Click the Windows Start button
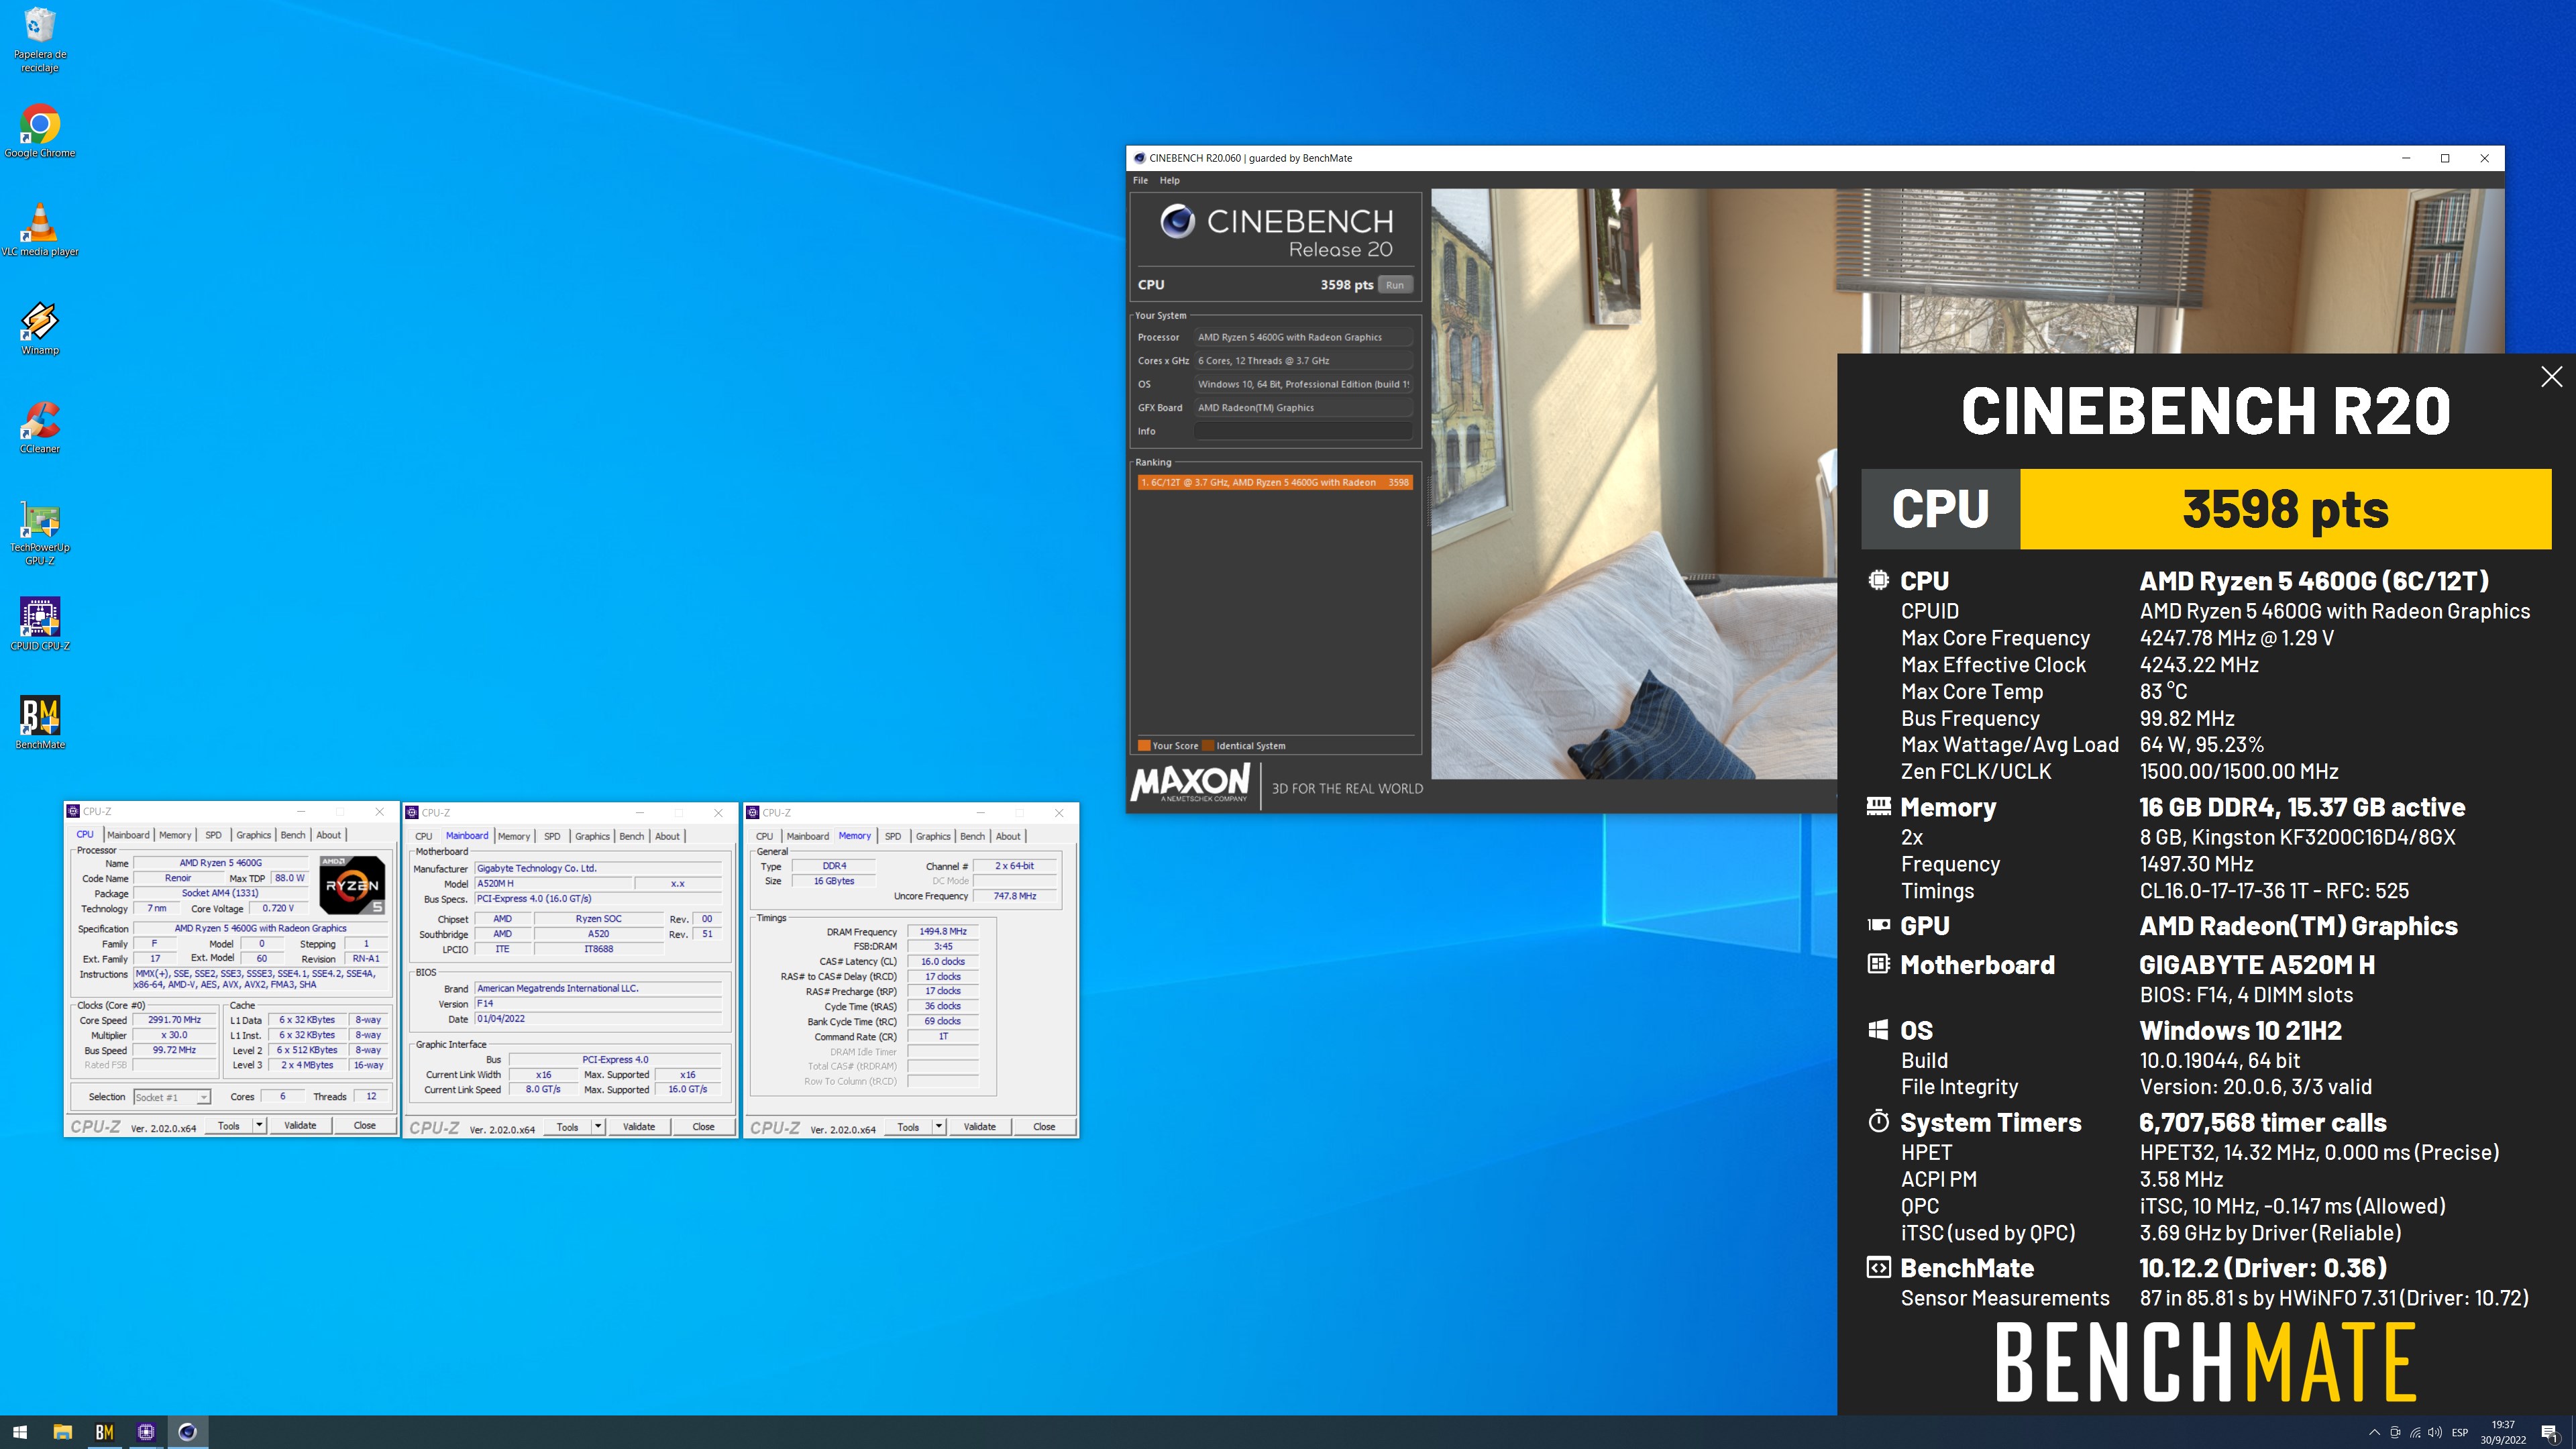 [x=20, y=1432]
